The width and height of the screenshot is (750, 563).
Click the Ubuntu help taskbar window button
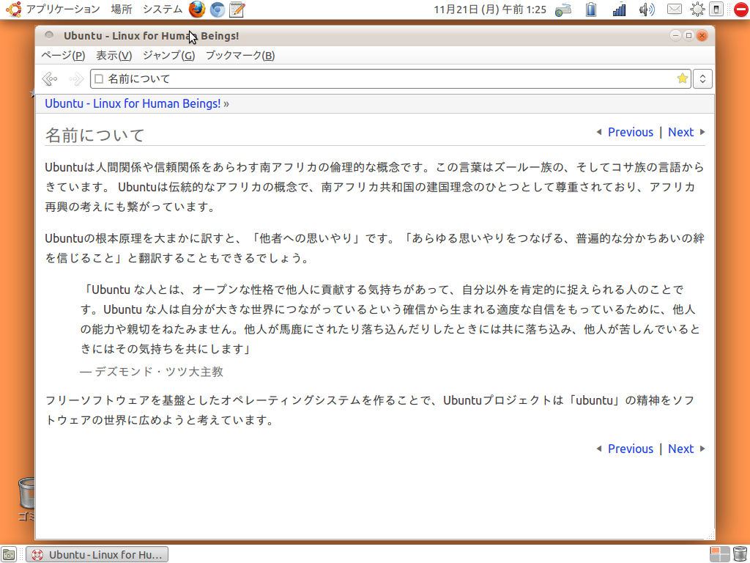[97, 554]
